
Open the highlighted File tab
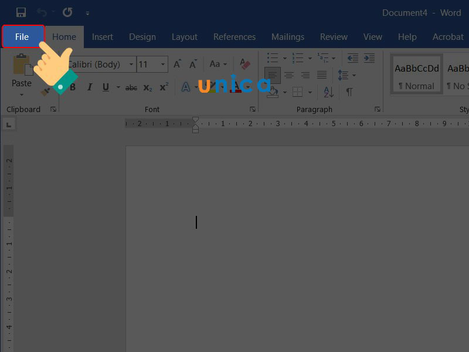point(22,36)
